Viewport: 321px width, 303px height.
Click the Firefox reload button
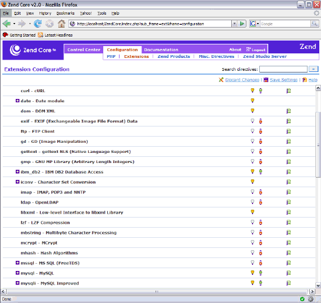pyautogui.click(x=38, y=24)
